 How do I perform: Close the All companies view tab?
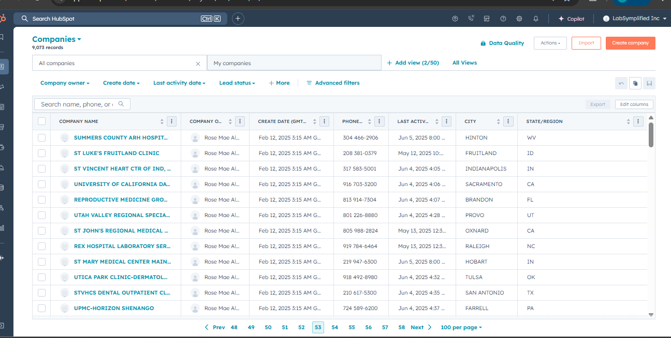tap(198, 64)
